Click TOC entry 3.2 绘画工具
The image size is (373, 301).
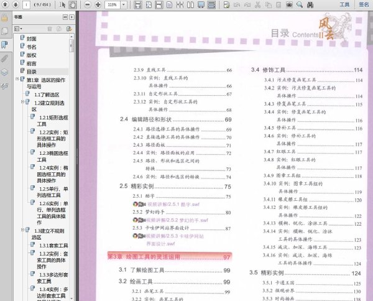pos(174,282)
